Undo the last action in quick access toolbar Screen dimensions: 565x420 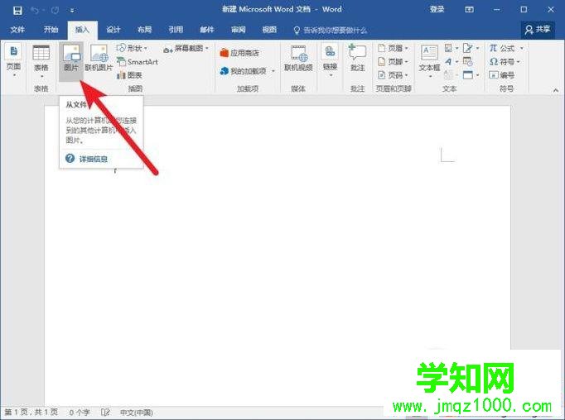click(x=35, y=11)
